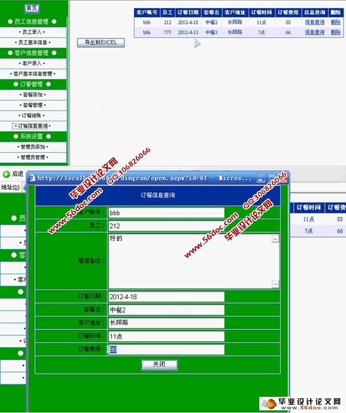Click scroll-up arrow of 餐馆备注 textarea
Viewport: 346px width, 413px height.
pyautogui.click(x=275, y=238)
